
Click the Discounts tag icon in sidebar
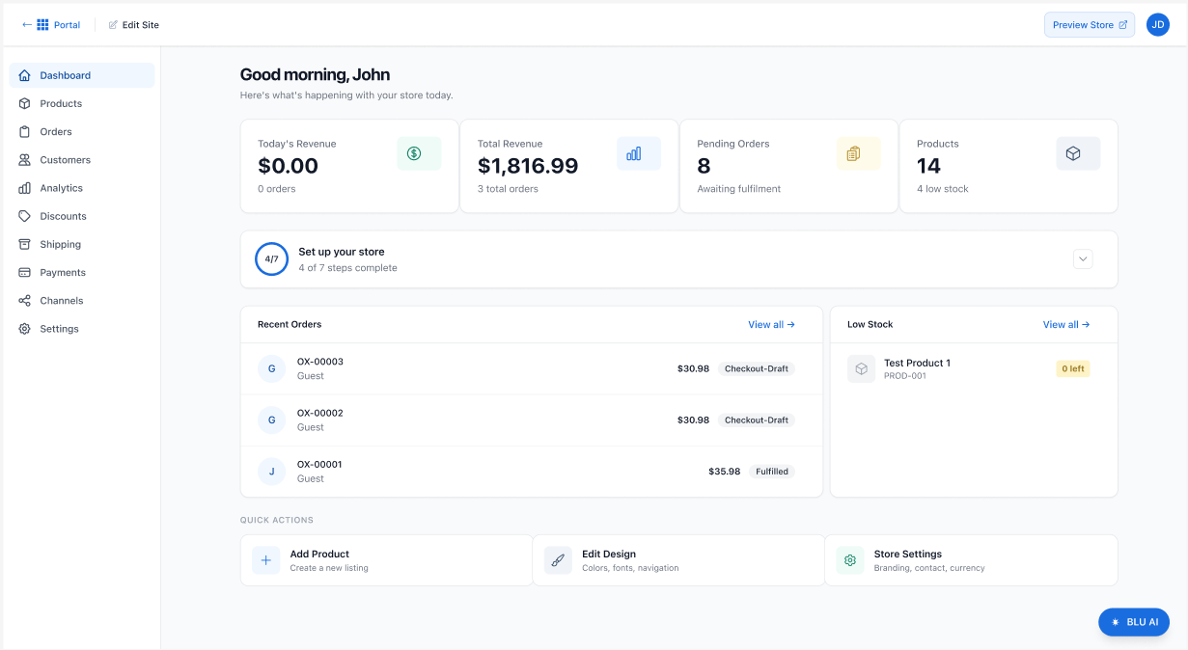(24, 216)
